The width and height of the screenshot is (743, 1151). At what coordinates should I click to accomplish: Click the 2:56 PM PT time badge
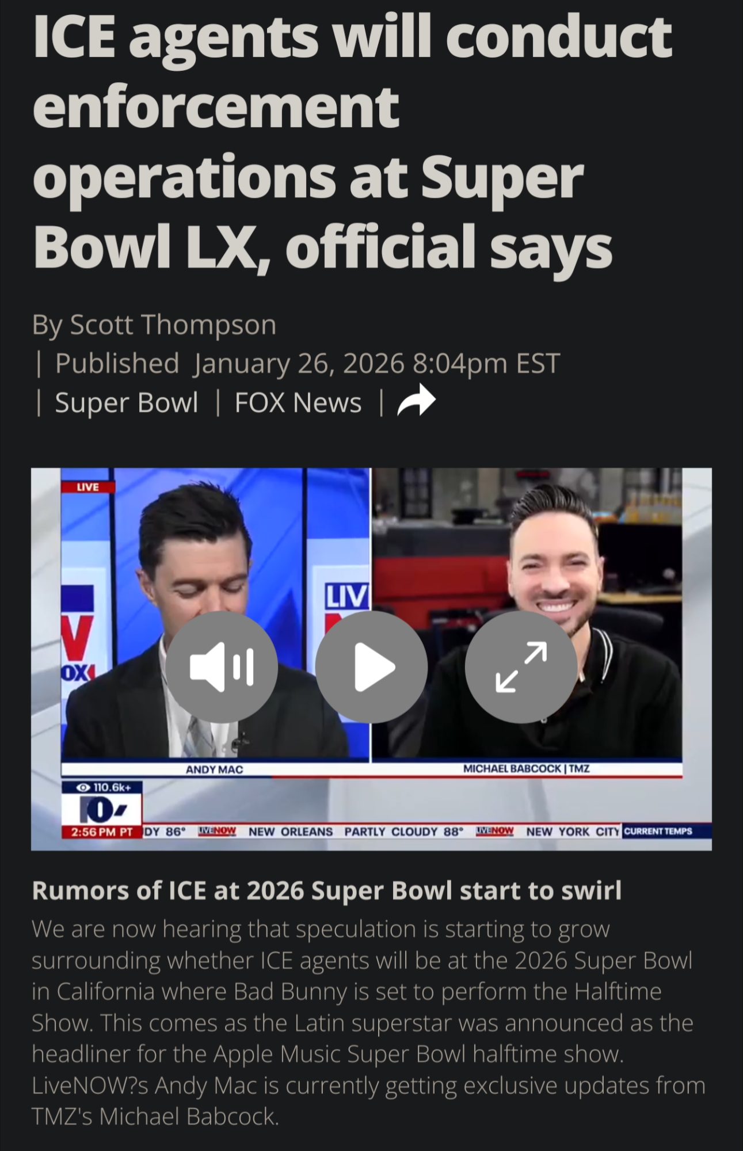[102, 832]
